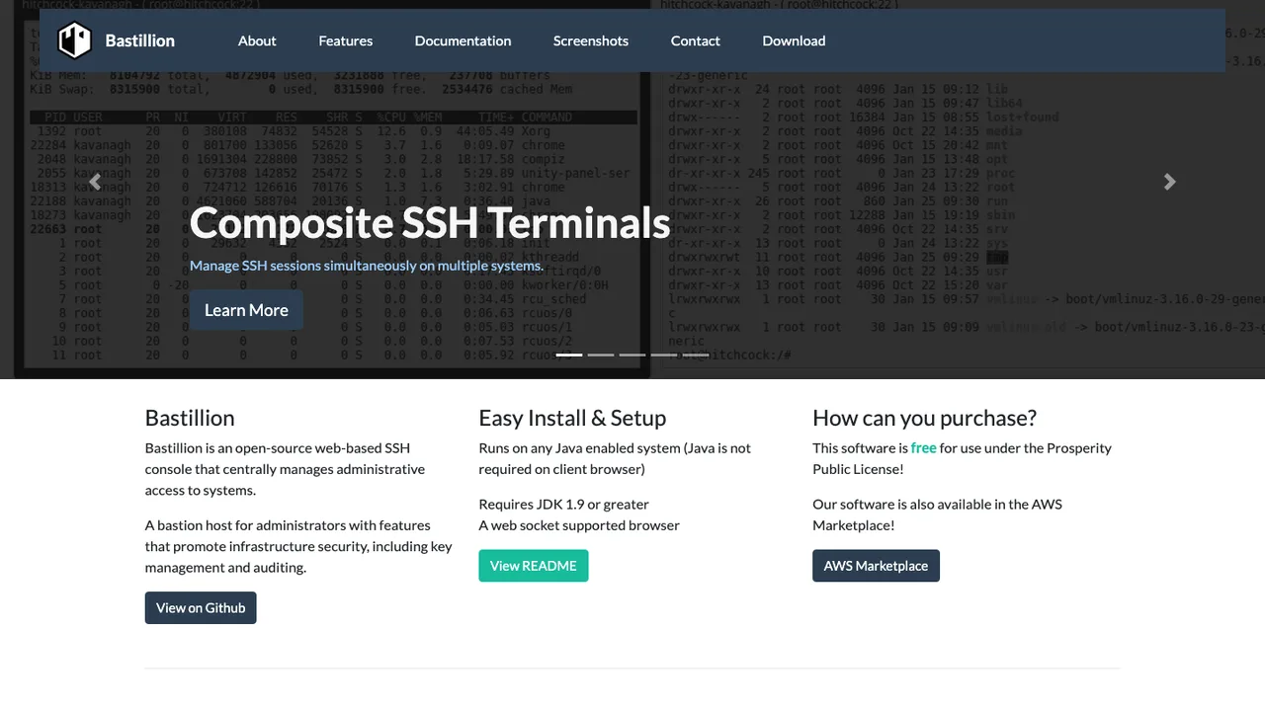Click the AWS Marketplace button
1265x711 pixels.
pyautogui.click(x=876, y=566)
